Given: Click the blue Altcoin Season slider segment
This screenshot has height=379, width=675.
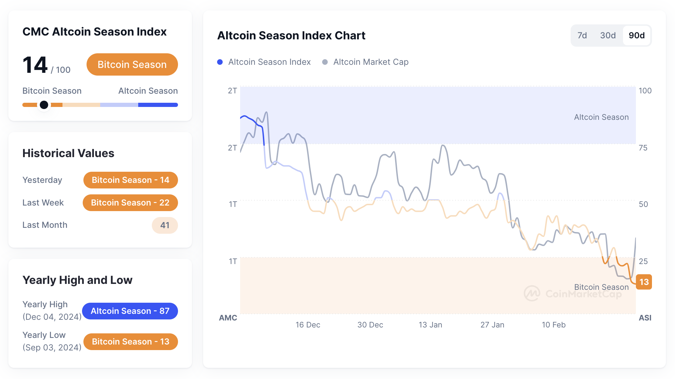Looking at the screenshot, I should tap(158, 105).
